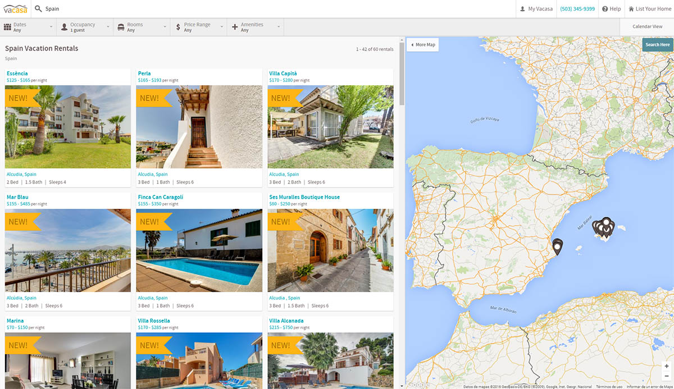Open the Rooms dropdown
Image resolution: width=674 pixels, height=389 pixels.
pyautogui.click(x=142, y=27)
